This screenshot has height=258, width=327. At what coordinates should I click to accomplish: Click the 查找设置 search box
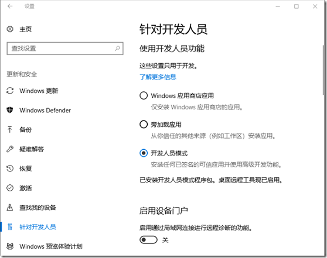pos(65,49)
